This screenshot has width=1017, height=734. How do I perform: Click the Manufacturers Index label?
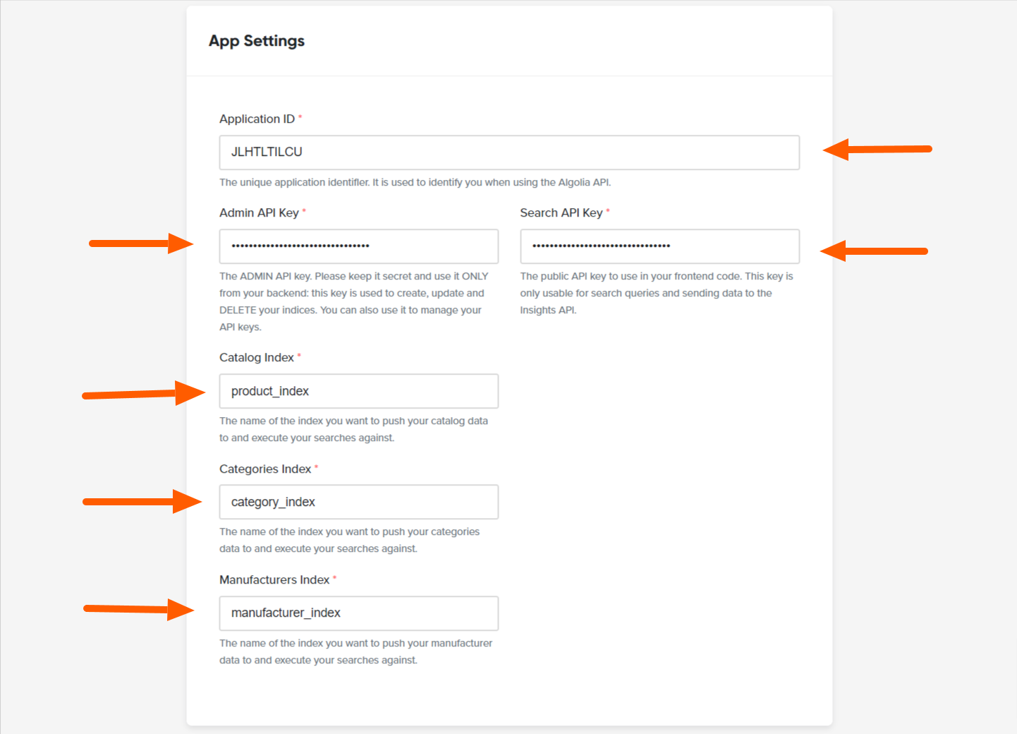pyautogui.click(x=274, y=579)
